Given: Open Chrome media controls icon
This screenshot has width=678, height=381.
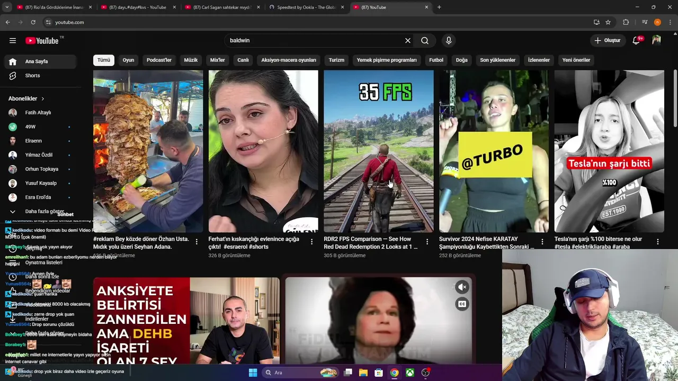Looking at the screenshot, I should click(645, 22).
